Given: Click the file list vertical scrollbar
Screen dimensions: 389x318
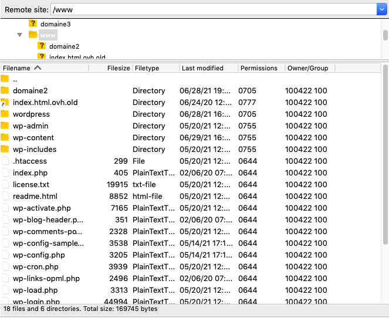Looking at the screenshot, I should pyautogui.click(x=385, y=158).
